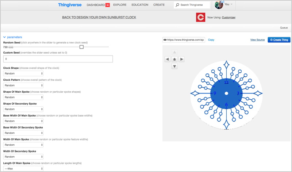Image resolution: width=292 pixels, height=172 pixels.
Task: Open the Clock Shape dropdown
Action: click(x=23, y=73)
